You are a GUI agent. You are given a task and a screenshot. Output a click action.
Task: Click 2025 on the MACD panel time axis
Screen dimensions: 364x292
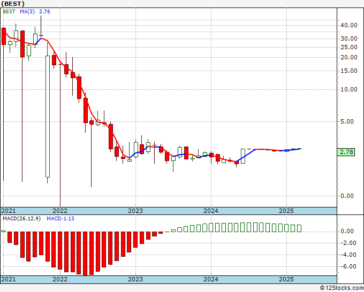(286, 279)
